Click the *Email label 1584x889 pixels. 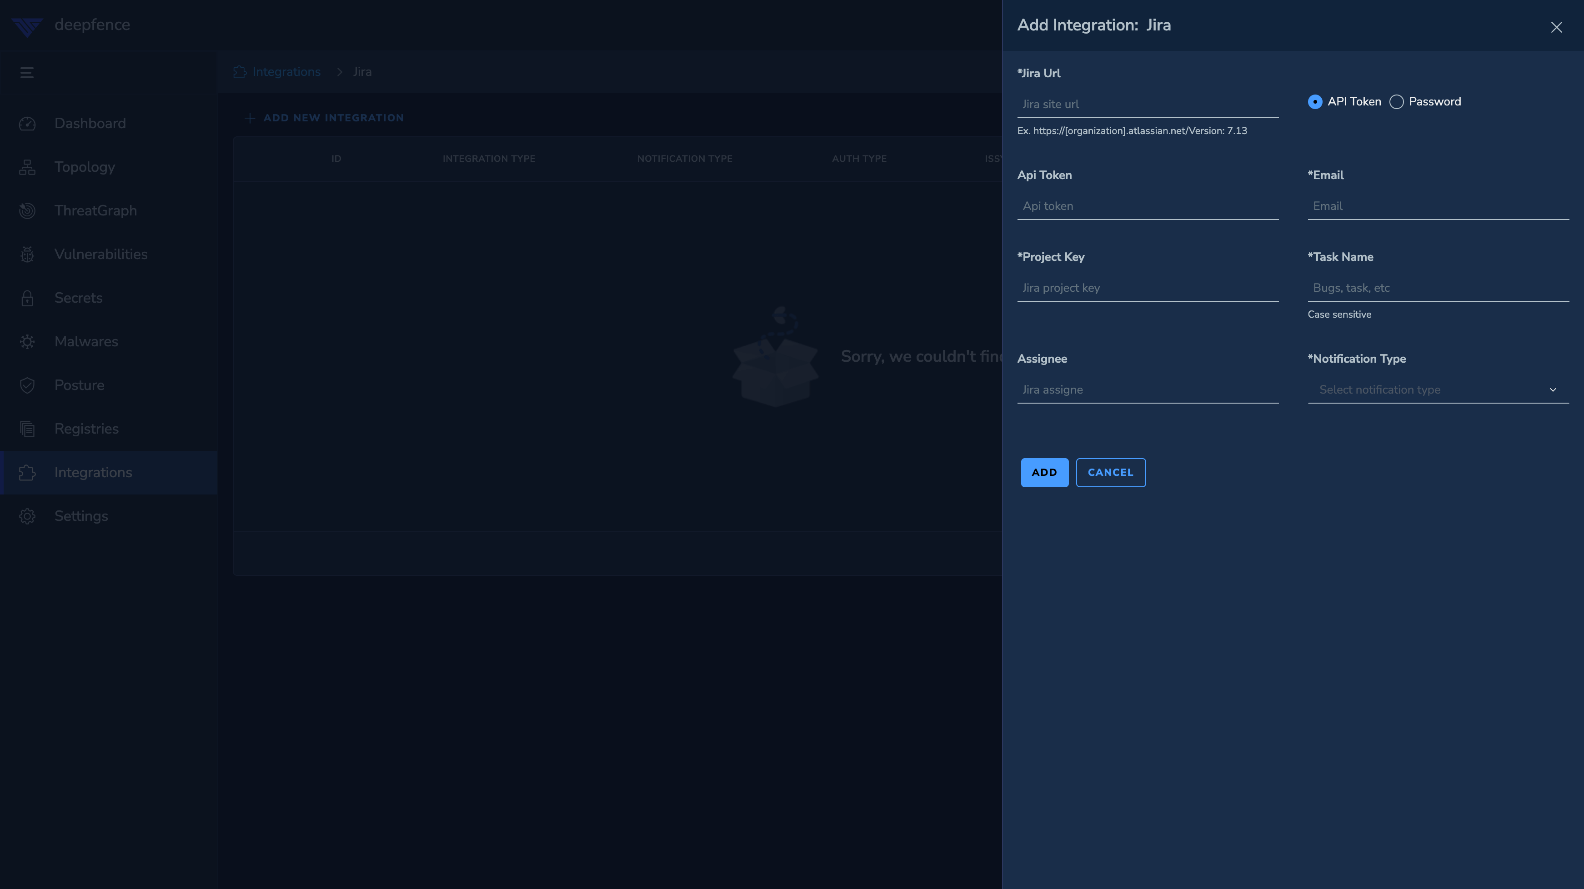coord(1326,175)
